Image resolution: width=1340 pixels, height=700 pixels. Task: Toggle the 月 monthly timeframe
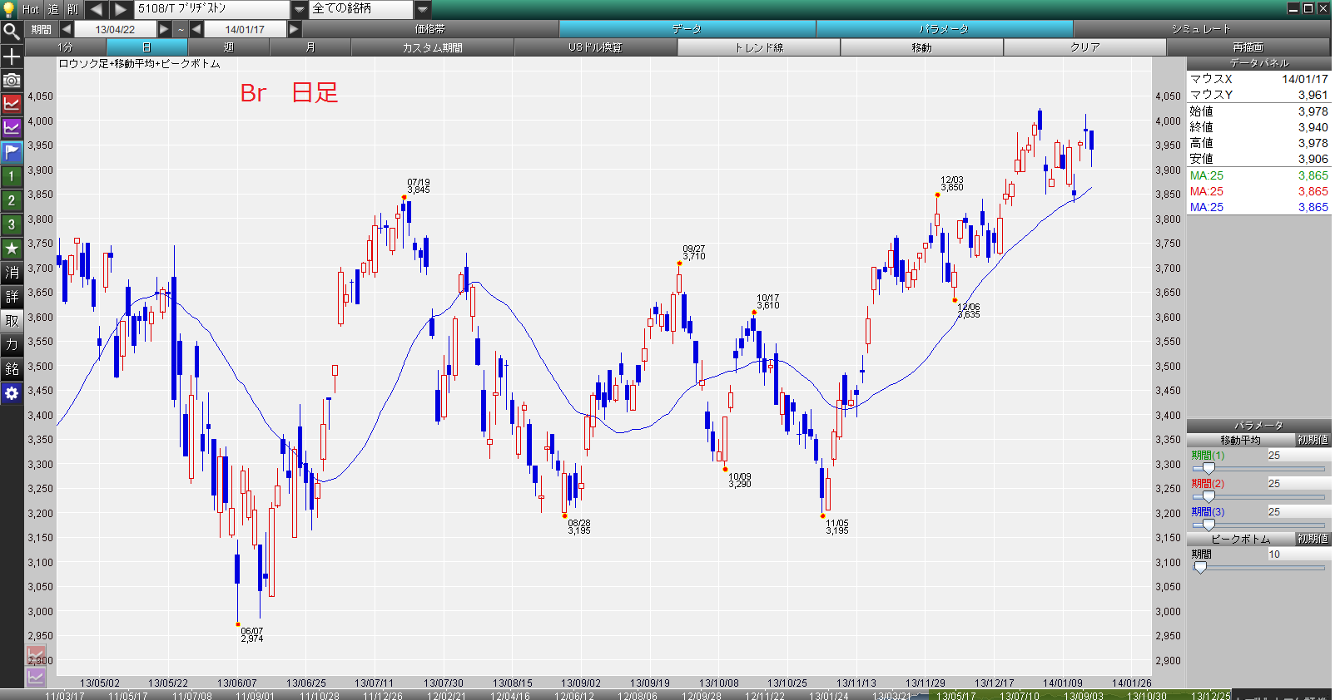point(310,47)
